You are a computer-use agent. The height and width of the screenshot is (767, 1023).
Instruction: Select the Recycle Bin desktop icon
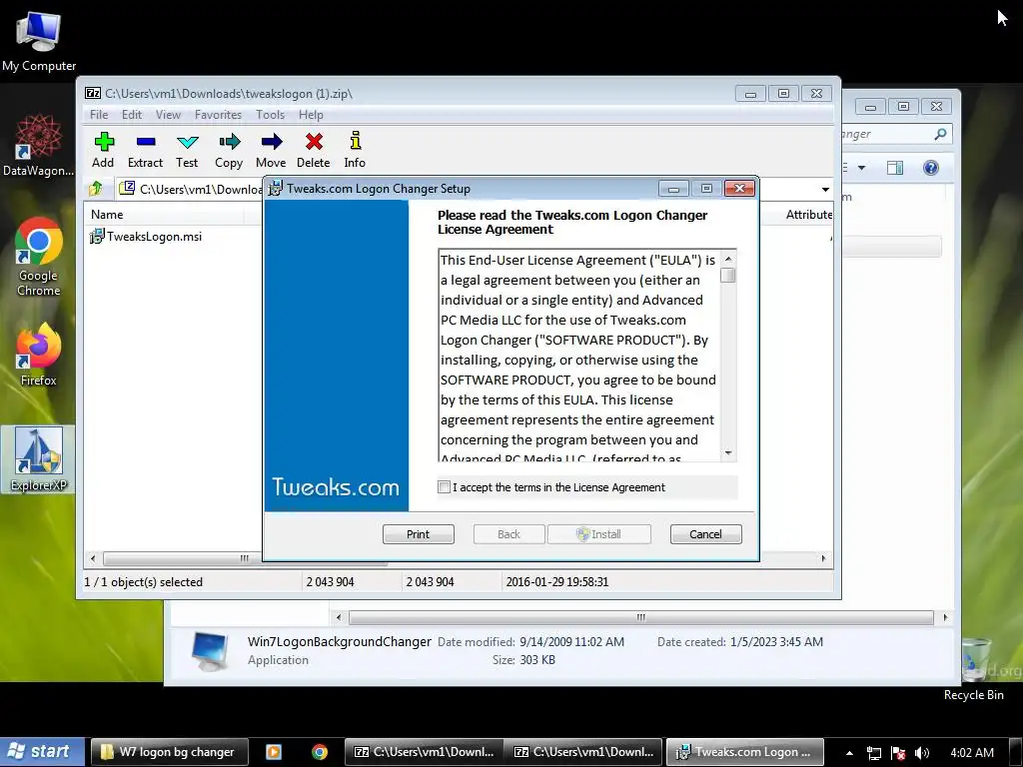click(x=974, y=668)
